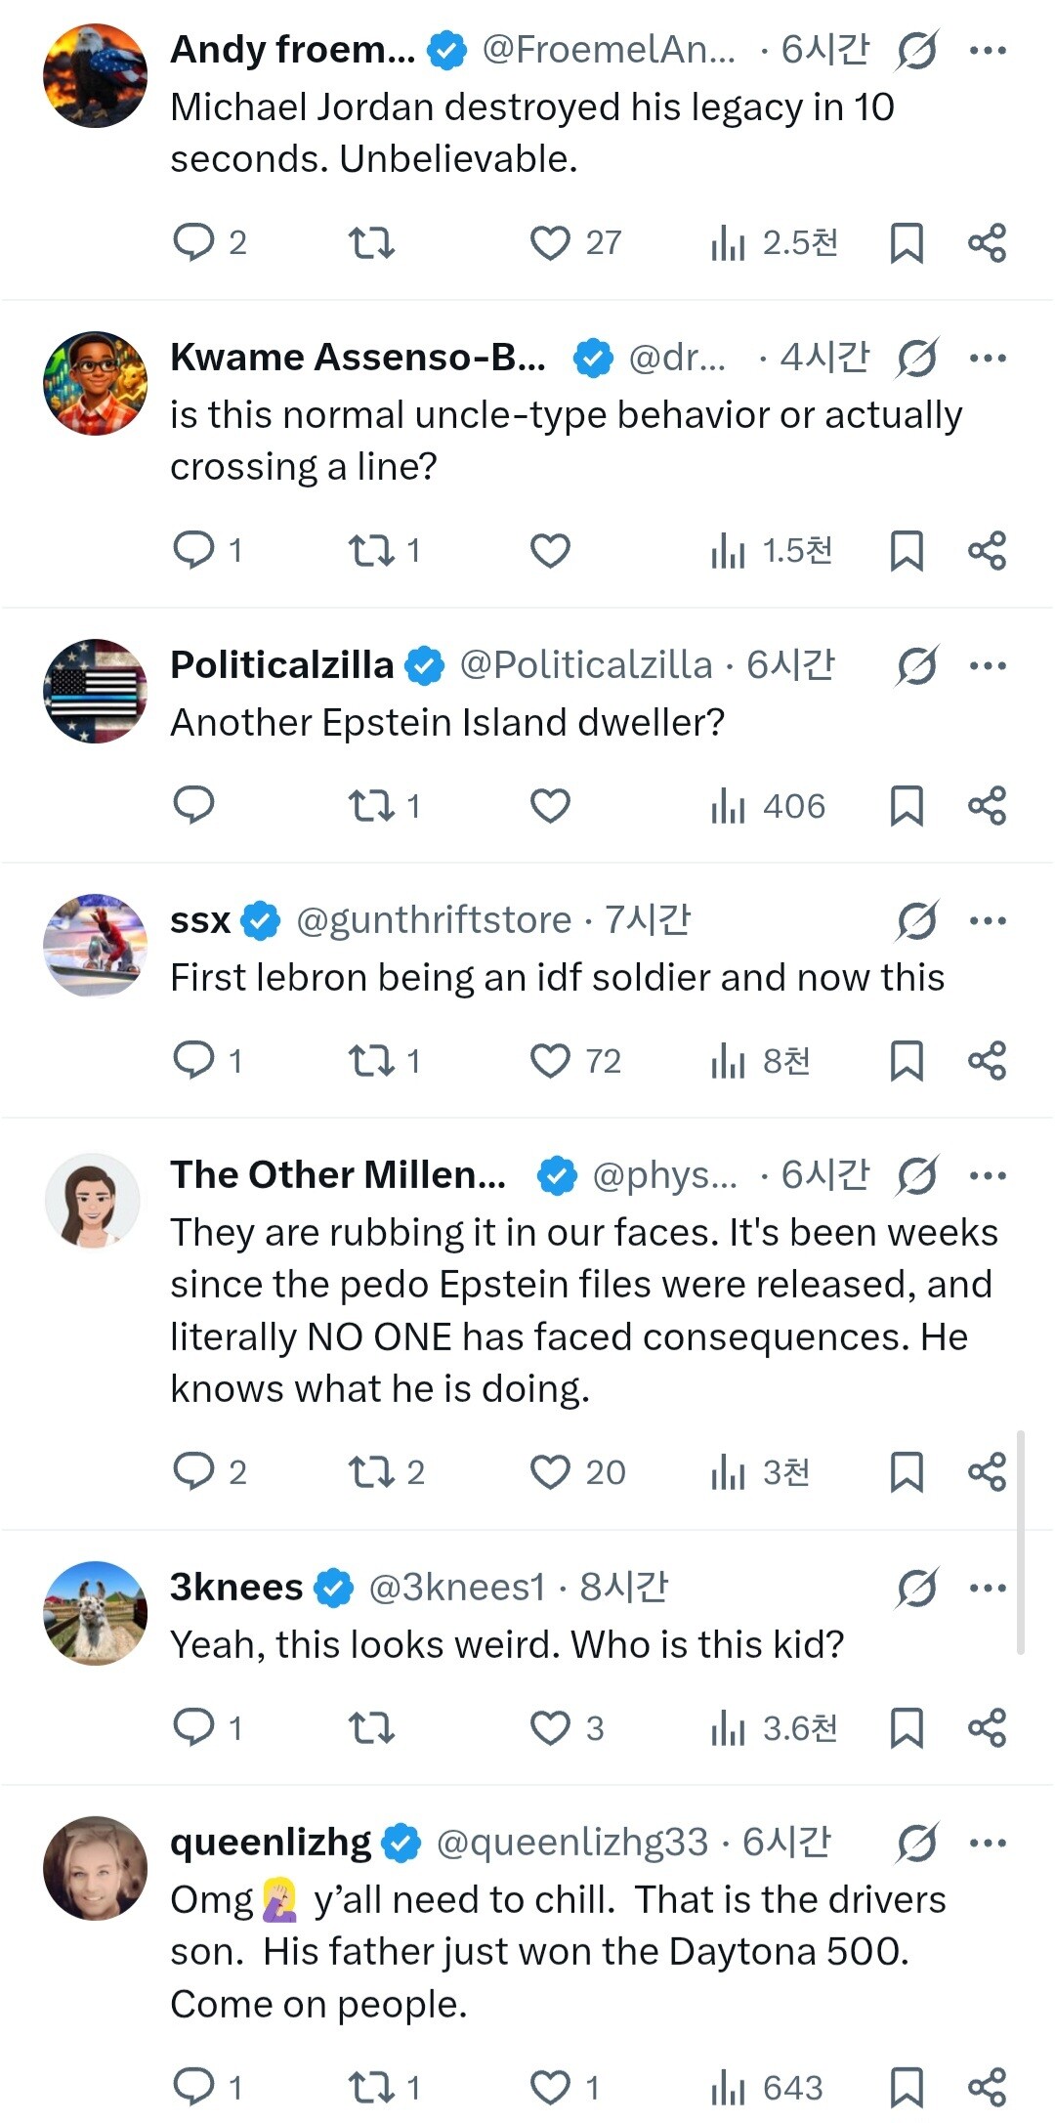Open more options for Andy froemel's tweet
1055x2123 pixels.
pyautogui.click(x=988, y=50)
